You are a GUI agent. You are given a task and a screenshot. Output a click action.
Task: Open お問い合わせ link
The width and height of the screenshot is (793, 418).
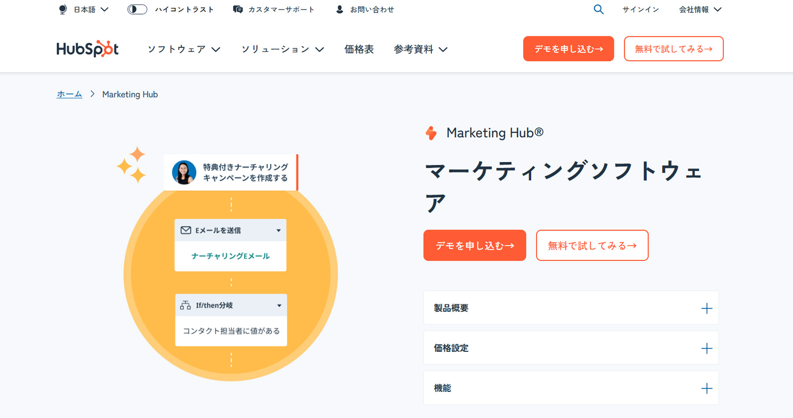coord(372,9)
